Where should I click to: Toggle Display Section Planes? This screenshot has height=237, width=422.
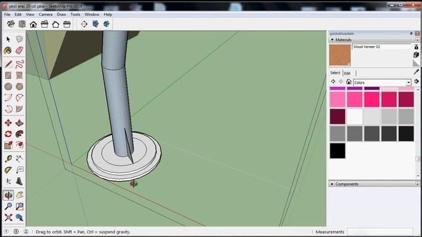pyautogui.click(x=95, y=24)
